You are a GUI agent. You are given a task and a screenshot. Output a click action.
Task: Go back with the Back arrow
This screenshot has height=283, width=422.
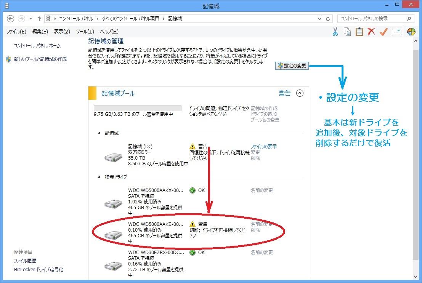click(x=10, y=19)
